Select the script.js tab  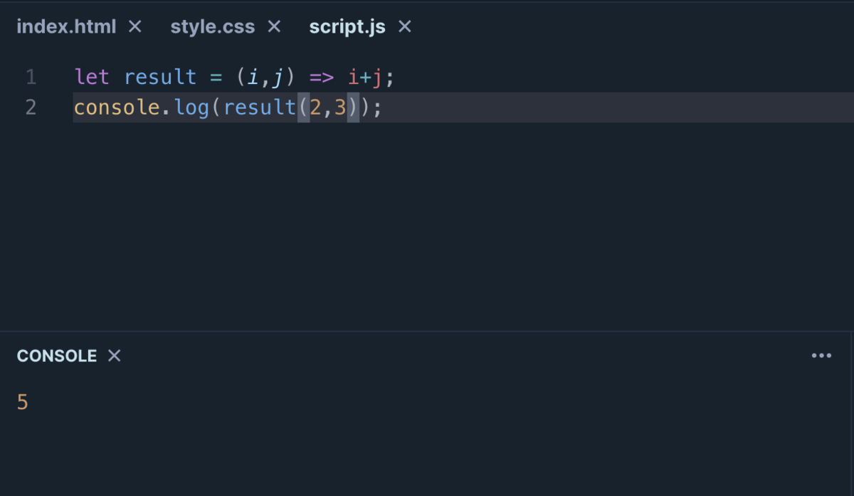(347, 26)
